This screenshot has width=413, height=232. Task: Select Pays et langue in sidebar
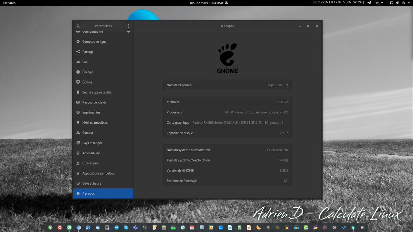(103, 143)
